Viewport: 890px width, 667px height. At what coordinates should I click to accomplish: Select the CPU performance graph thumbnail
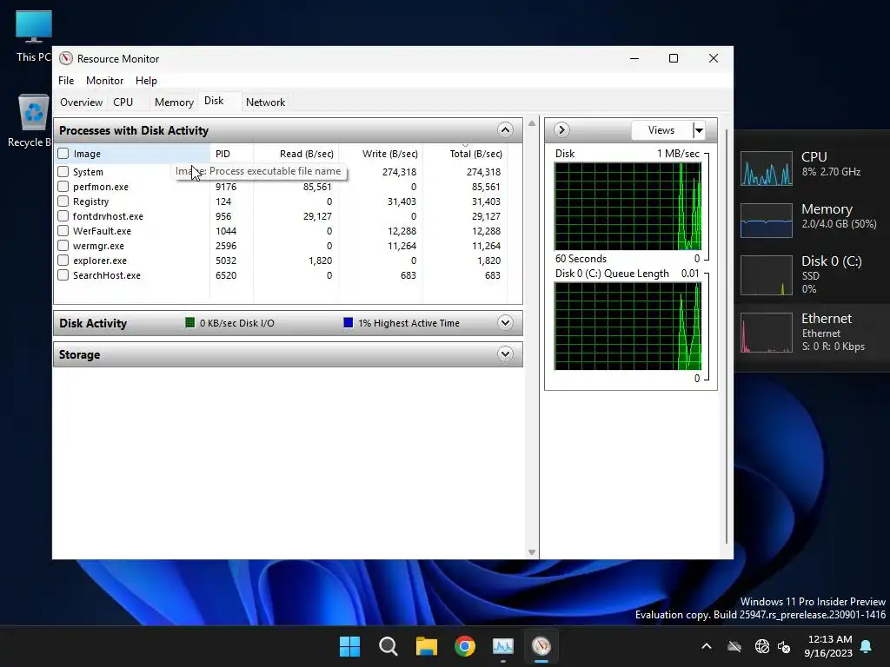tap(767, 168)
